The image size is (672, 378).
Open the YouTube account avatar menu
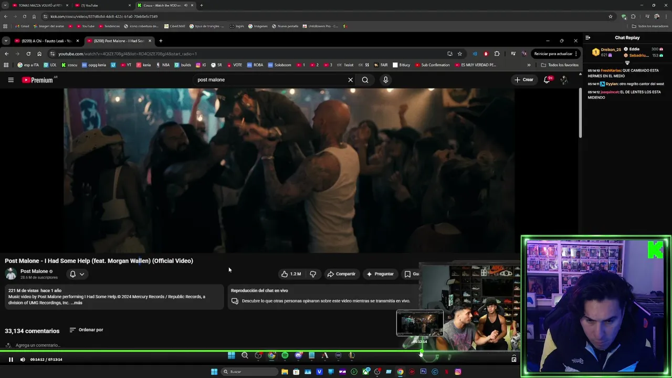(x=564, y=80)
